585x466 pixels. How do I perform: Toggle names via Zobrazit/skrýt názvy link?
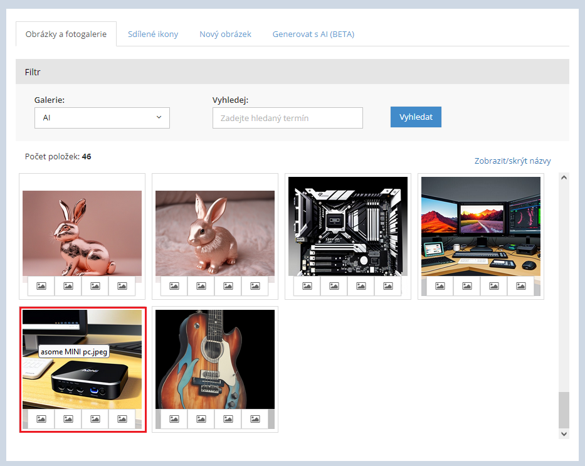[x=512, y=161]
